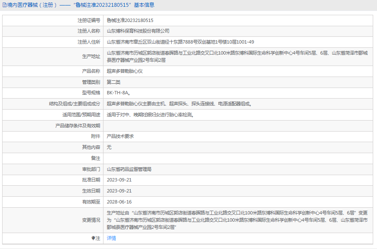Click the intended use text 适用于对中、晚期妊娠妇女

pyautogui.click(x=150, y=115)
